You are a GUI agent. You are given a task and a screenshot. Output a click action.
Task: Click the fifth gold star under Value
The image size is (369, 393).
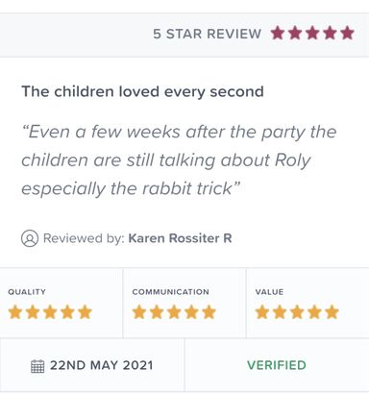coord(332,312)
